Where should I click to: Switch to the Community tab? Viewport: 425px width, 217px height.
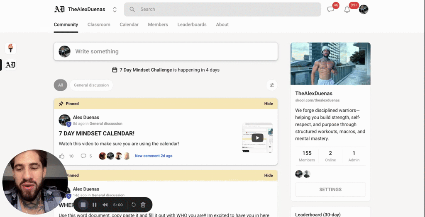[x=66, y=24]
